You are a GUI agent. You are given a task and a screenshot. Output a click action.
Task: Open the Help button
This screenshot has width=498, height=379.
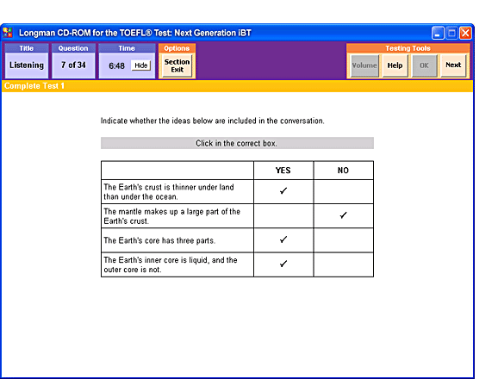(395, 65)
